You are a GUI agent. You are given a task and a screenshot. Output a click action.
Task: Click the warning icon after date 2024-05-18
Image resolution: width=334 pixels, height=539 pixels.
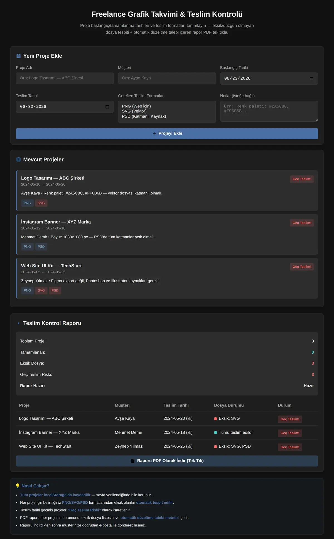pyautogui.click(x=189, y=432)
